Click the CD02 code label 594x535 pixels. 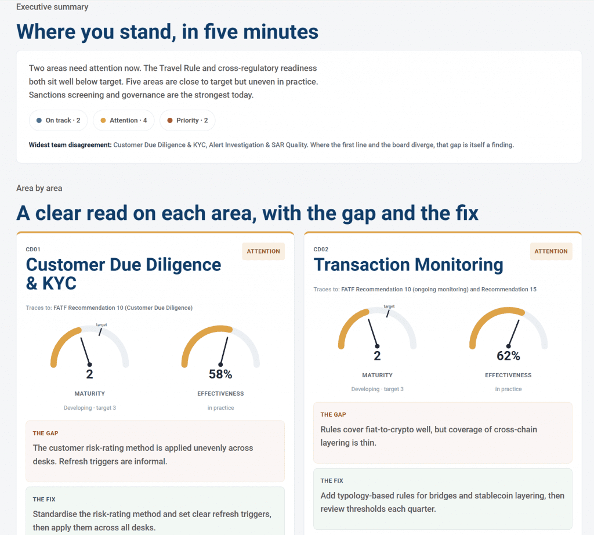321,250
